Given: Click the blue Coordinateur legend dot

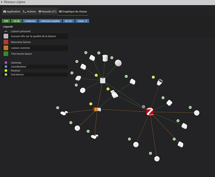Looking at the screenshot, I should [6, 67].
